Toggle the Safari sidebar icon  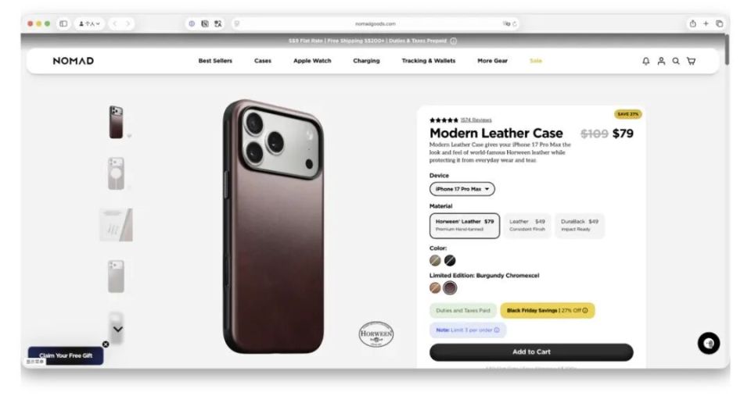(x=63, y=23)
